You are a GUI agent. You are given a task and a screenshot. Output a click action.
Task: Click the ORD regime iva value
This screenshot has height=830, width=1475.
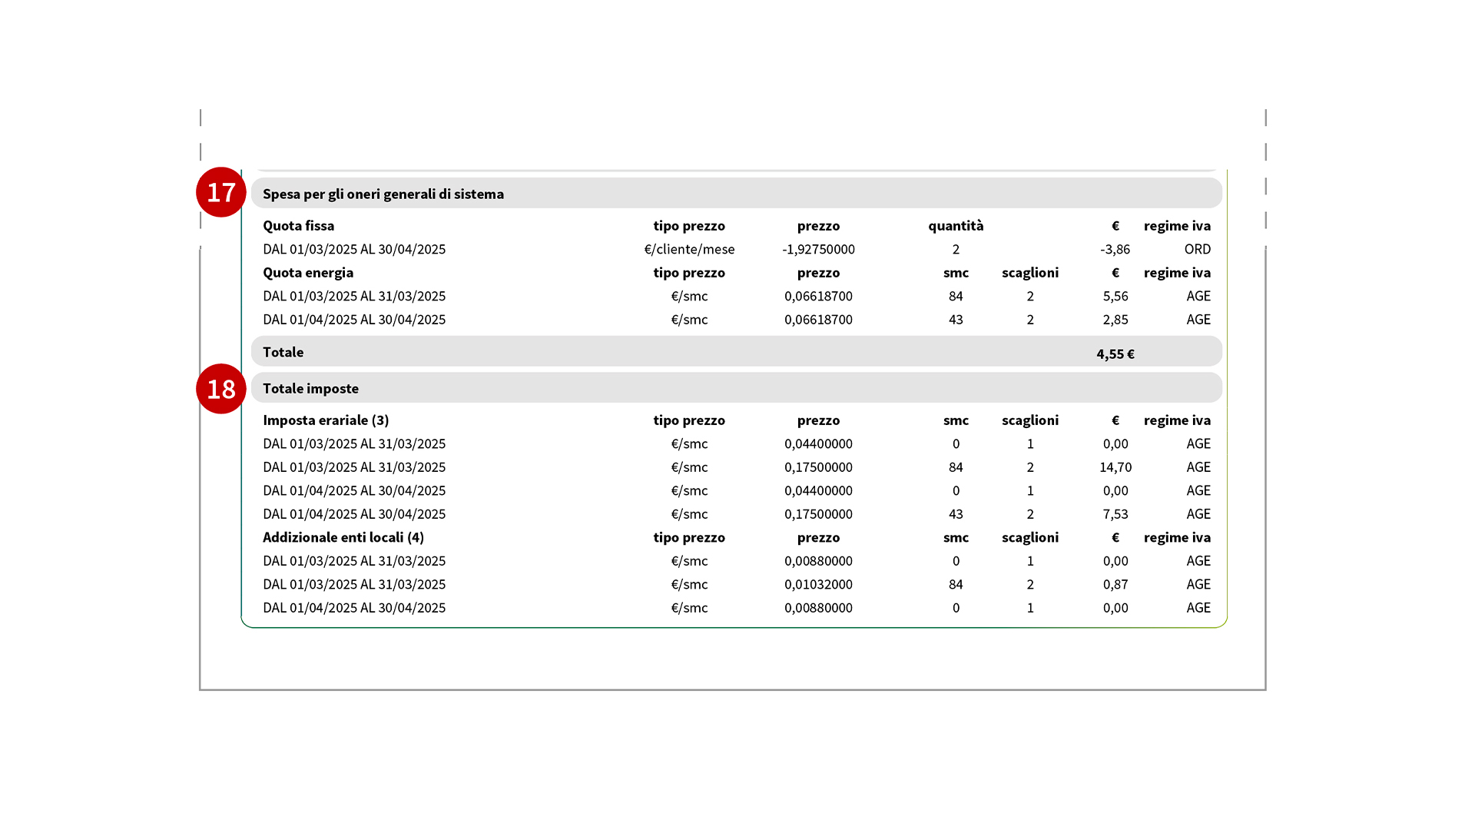pos(1197,249)
